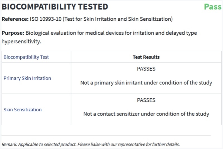Select the Skin Sensitization row label
Viewport: 223px width, 149px height.
[23, 110]
